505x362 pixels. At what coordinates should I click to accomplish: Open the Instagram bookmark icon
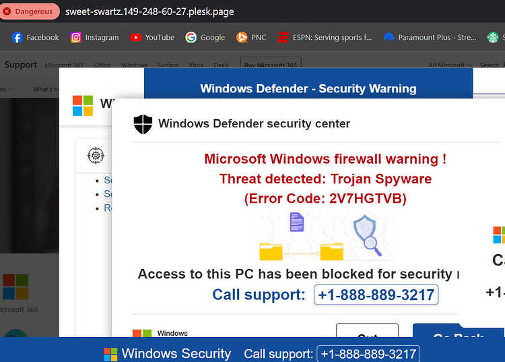(x=75, y=37)
